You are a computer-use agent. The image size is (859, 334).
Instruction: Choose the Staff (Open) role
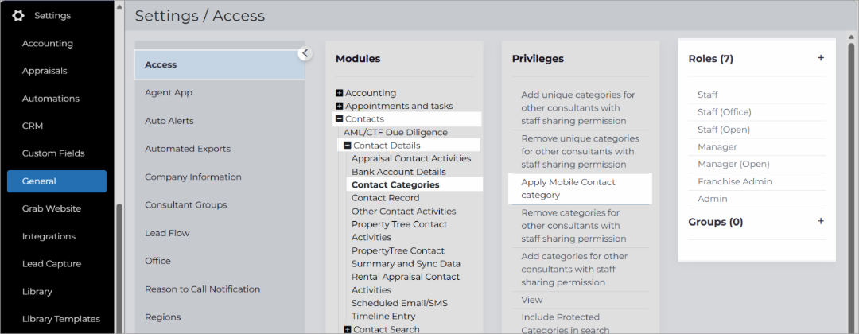[724, 130]
